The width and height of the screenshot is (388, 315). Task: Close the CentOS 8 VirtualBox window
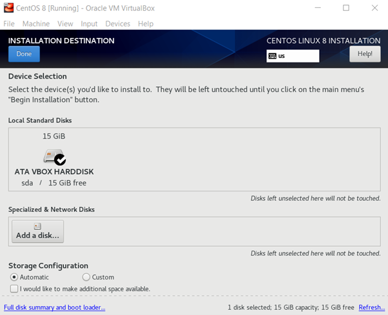click(375, 8)
